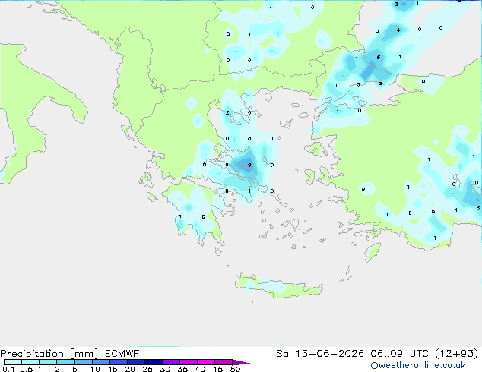Pick the 35–40 mm magenta legend swatch
Image resolution: width=482 pixels, height=372 pixels.
(x=188, y=362)
